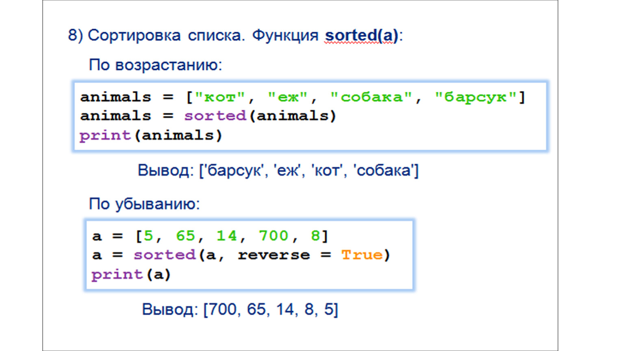Click the string "барсук" in the animals list
The height and width of the screenshot is (351, 623).
475,97
